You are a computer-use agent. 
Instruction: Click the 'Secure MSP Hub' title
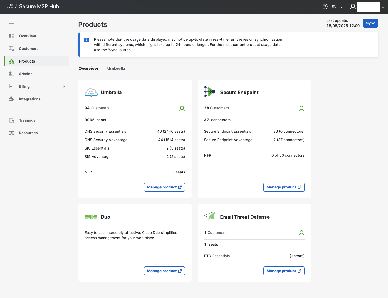click(39, 6)
